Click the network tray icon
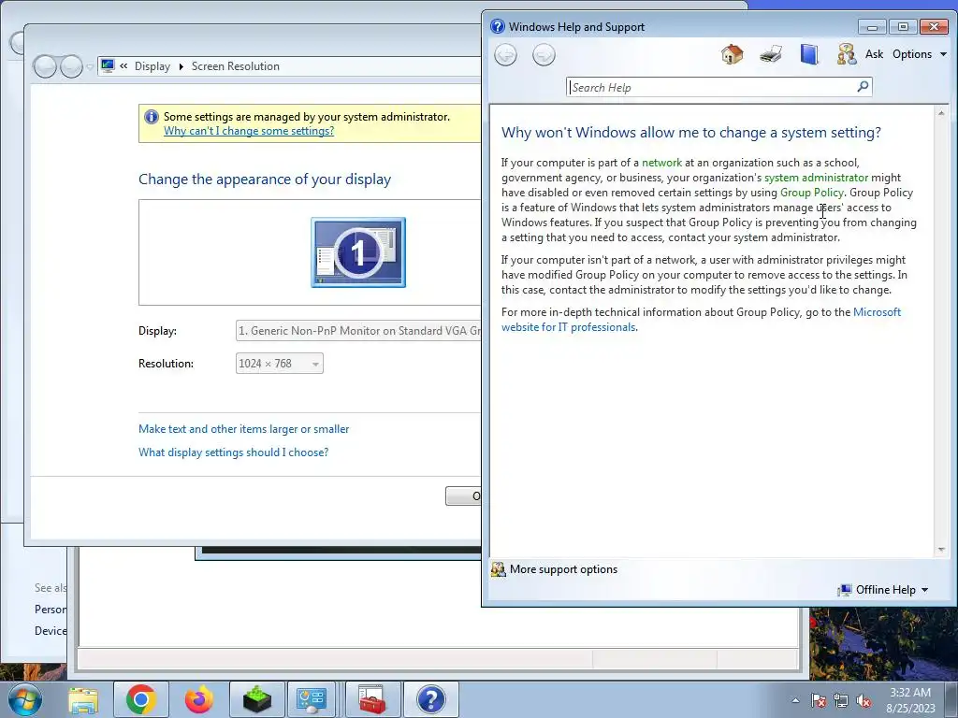Viewport: 958px width, 718px height. pos(841,700)
